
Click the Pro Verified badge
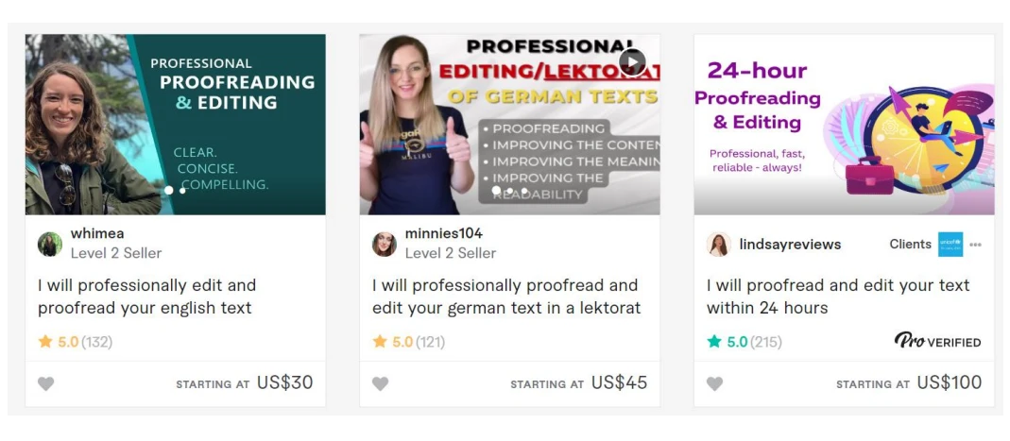[x=938, y=341]
